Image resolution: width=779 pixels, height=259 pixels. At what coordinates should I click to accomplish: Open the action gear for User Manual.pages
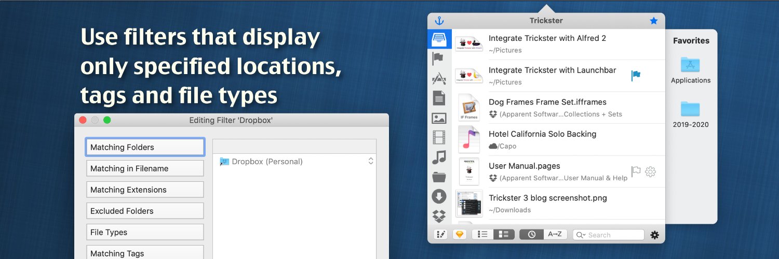(650, 171)
